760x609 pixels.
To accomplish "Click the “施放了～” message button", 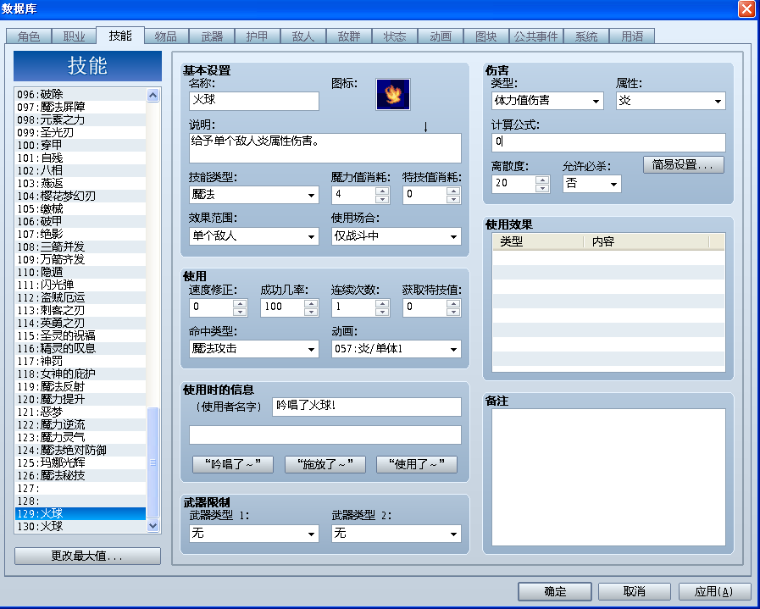I will pos(325,464).
